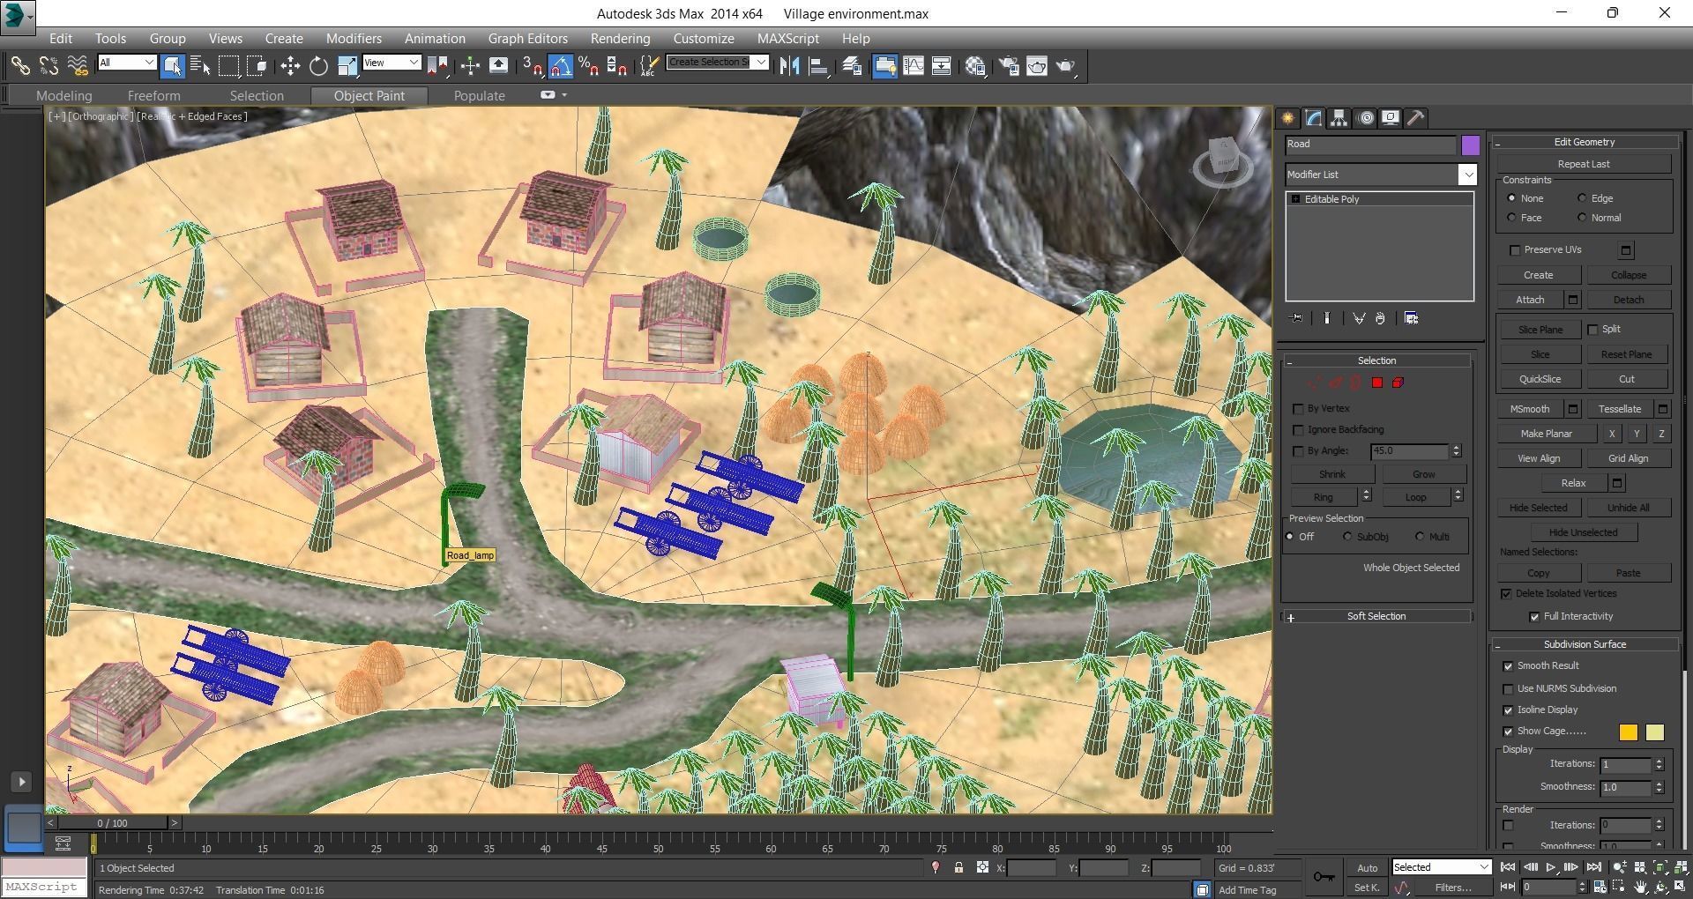Click the orange cage color swatch
Viewport: 1693px width, 899px height.
1628,732
